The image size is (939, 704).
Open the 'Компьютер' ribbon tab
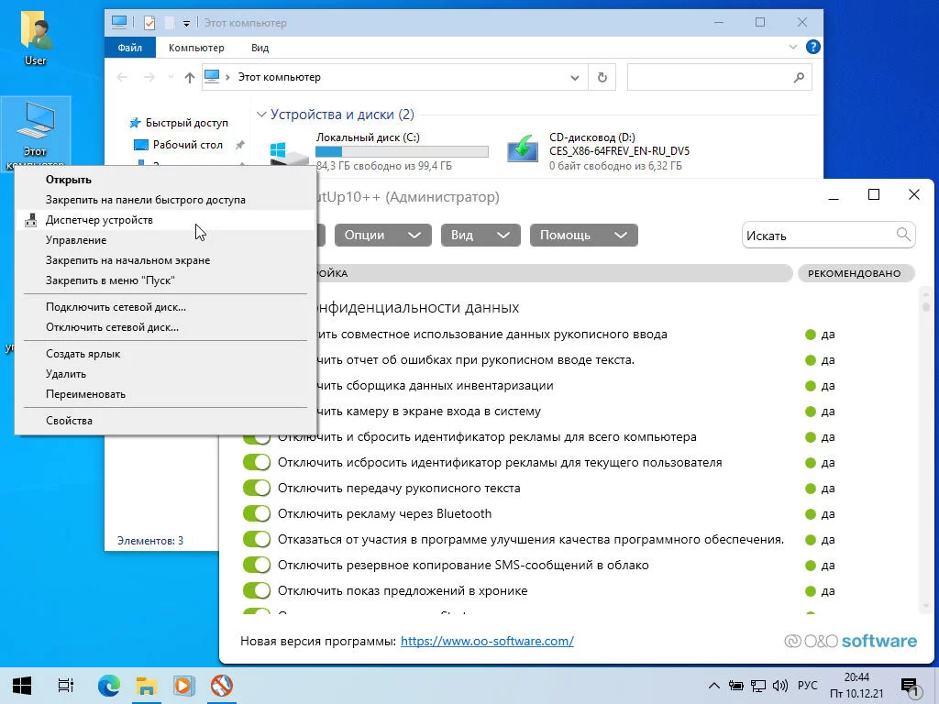pyautogui.click(x=196, y=48)
